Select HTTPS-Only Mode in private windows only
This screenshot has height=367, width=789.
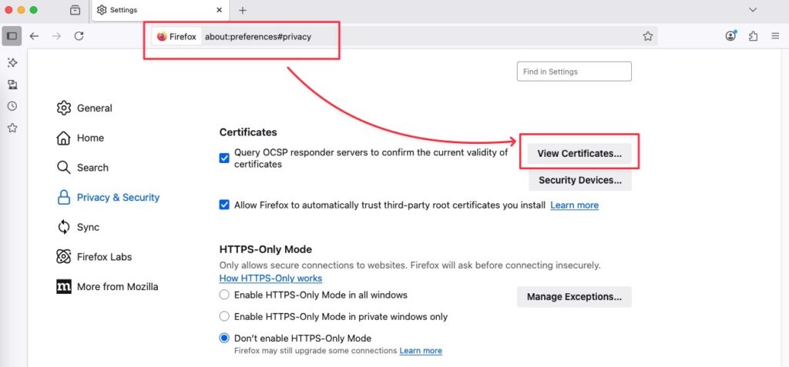[x=224, y=317]
